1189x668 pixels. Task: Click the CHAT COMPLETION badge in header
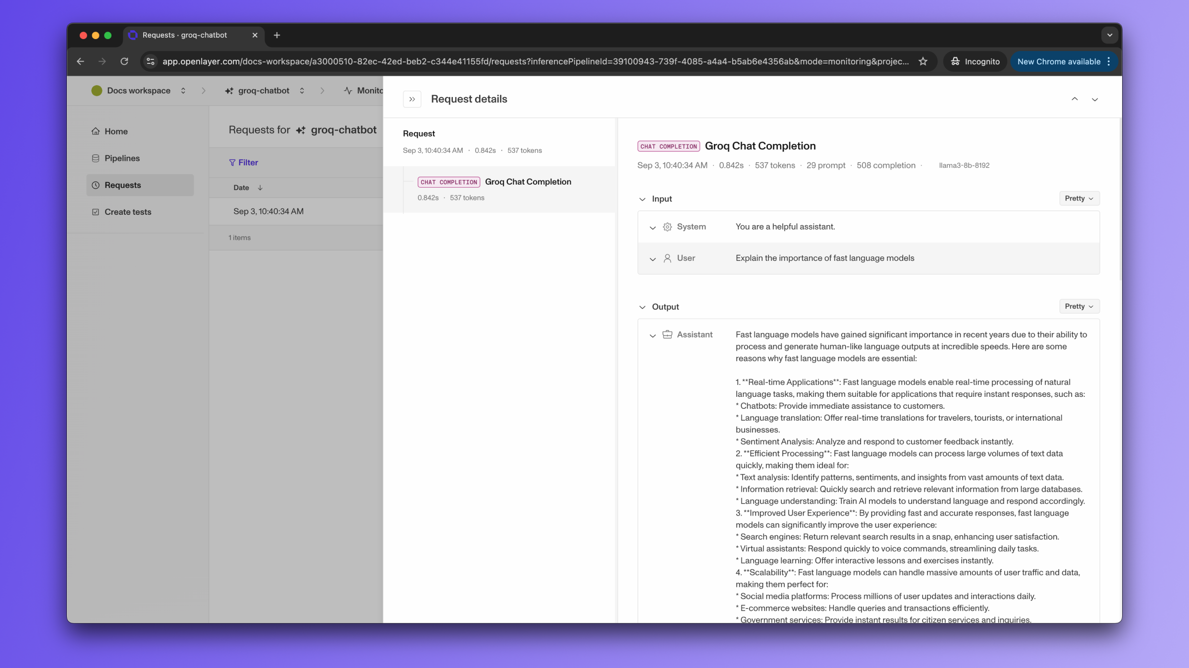point(668,146)
